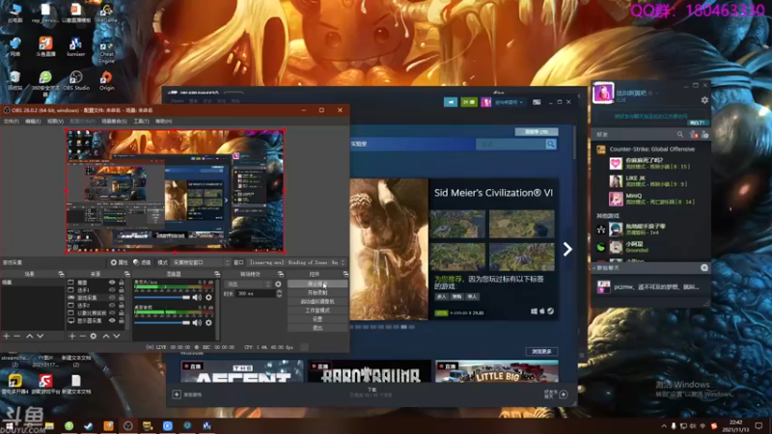
Task: Open Steam friends list settings gear
Action: [x=704, y=100]
